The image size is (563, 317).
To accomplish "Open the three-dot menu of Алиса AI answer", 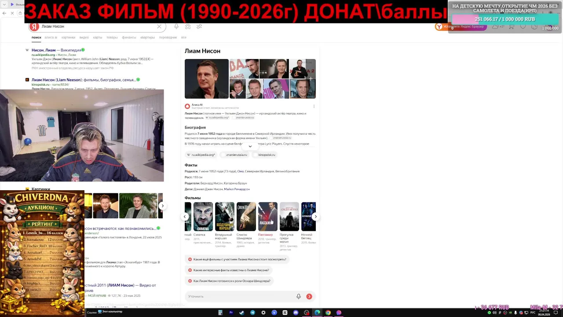I will tap(314, 106).
